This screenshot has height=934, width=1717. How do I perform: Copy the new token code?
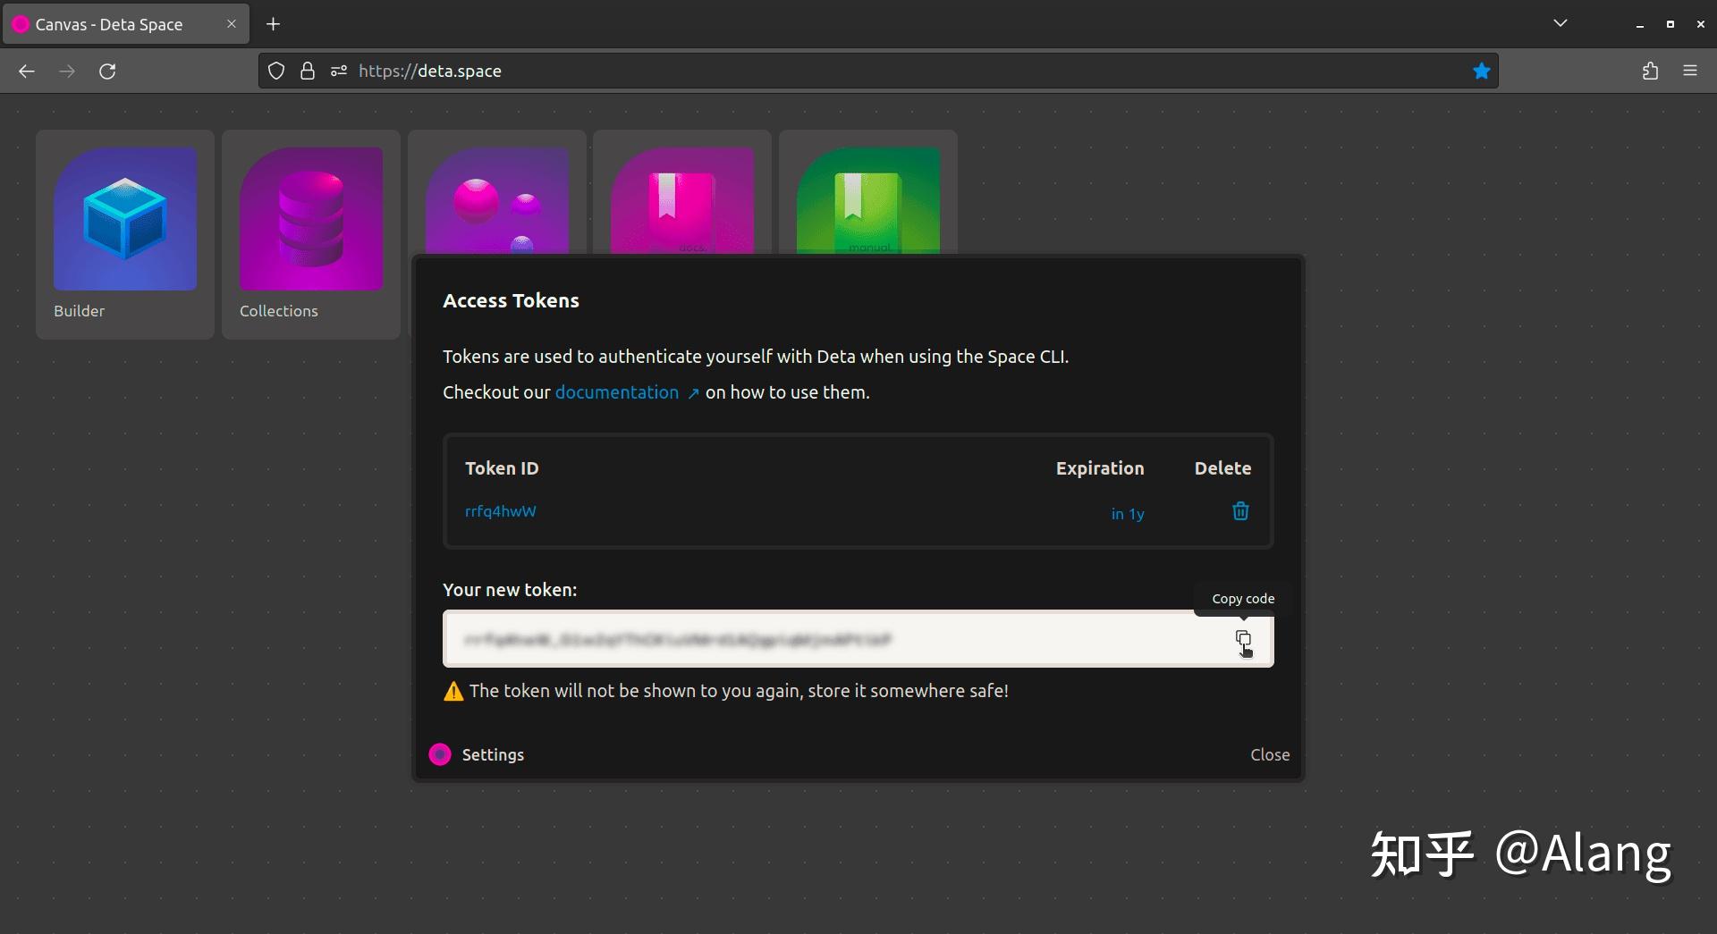[1243, 639]
